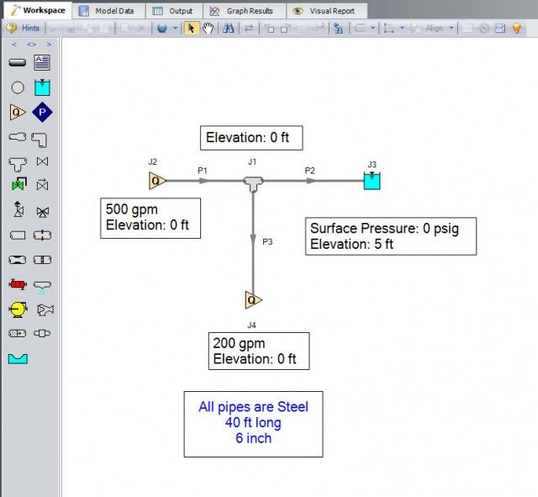Open the Graph Results tab
The image size is (538, 497).
(243, 11)
